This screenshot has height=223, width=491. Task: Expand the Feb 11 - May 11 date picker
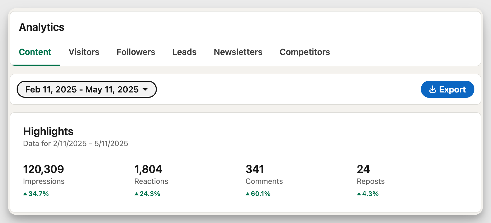click(86, 89)
